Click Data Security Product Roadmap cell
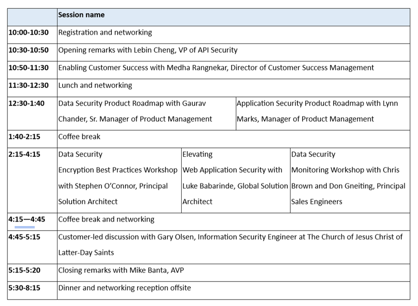Image resolution: width=418 pixels, height=306 pixels. pyautogui.click(x=135, y=111)
